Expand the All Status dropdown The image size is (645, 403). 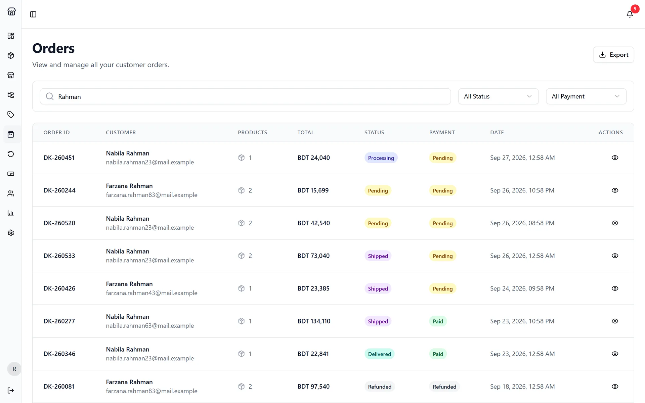click(498, 96)
